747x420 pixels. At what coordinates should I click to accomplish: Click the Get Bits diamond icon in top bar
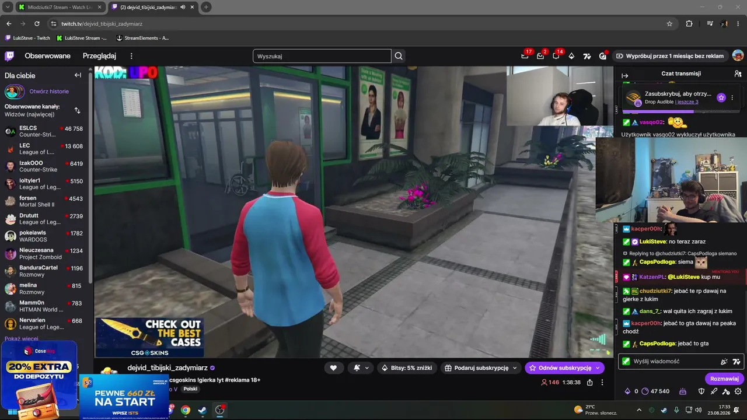pos(571,56)
